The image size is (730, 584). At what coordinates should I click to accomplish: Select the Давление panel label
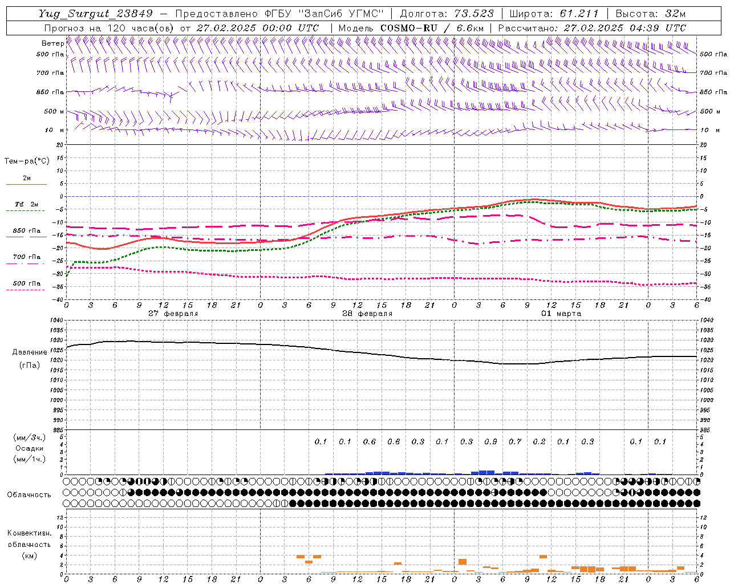30,352
